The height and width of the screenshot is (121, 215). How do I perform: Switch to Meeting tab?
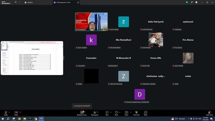(29, 2)
